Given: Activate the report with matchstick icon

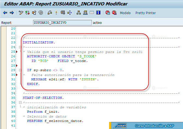Looking at the screenshot, I should (56, 12).
